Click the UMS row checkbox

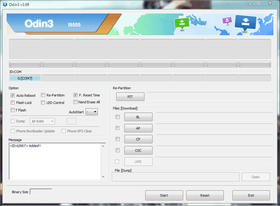pos(117,161)
